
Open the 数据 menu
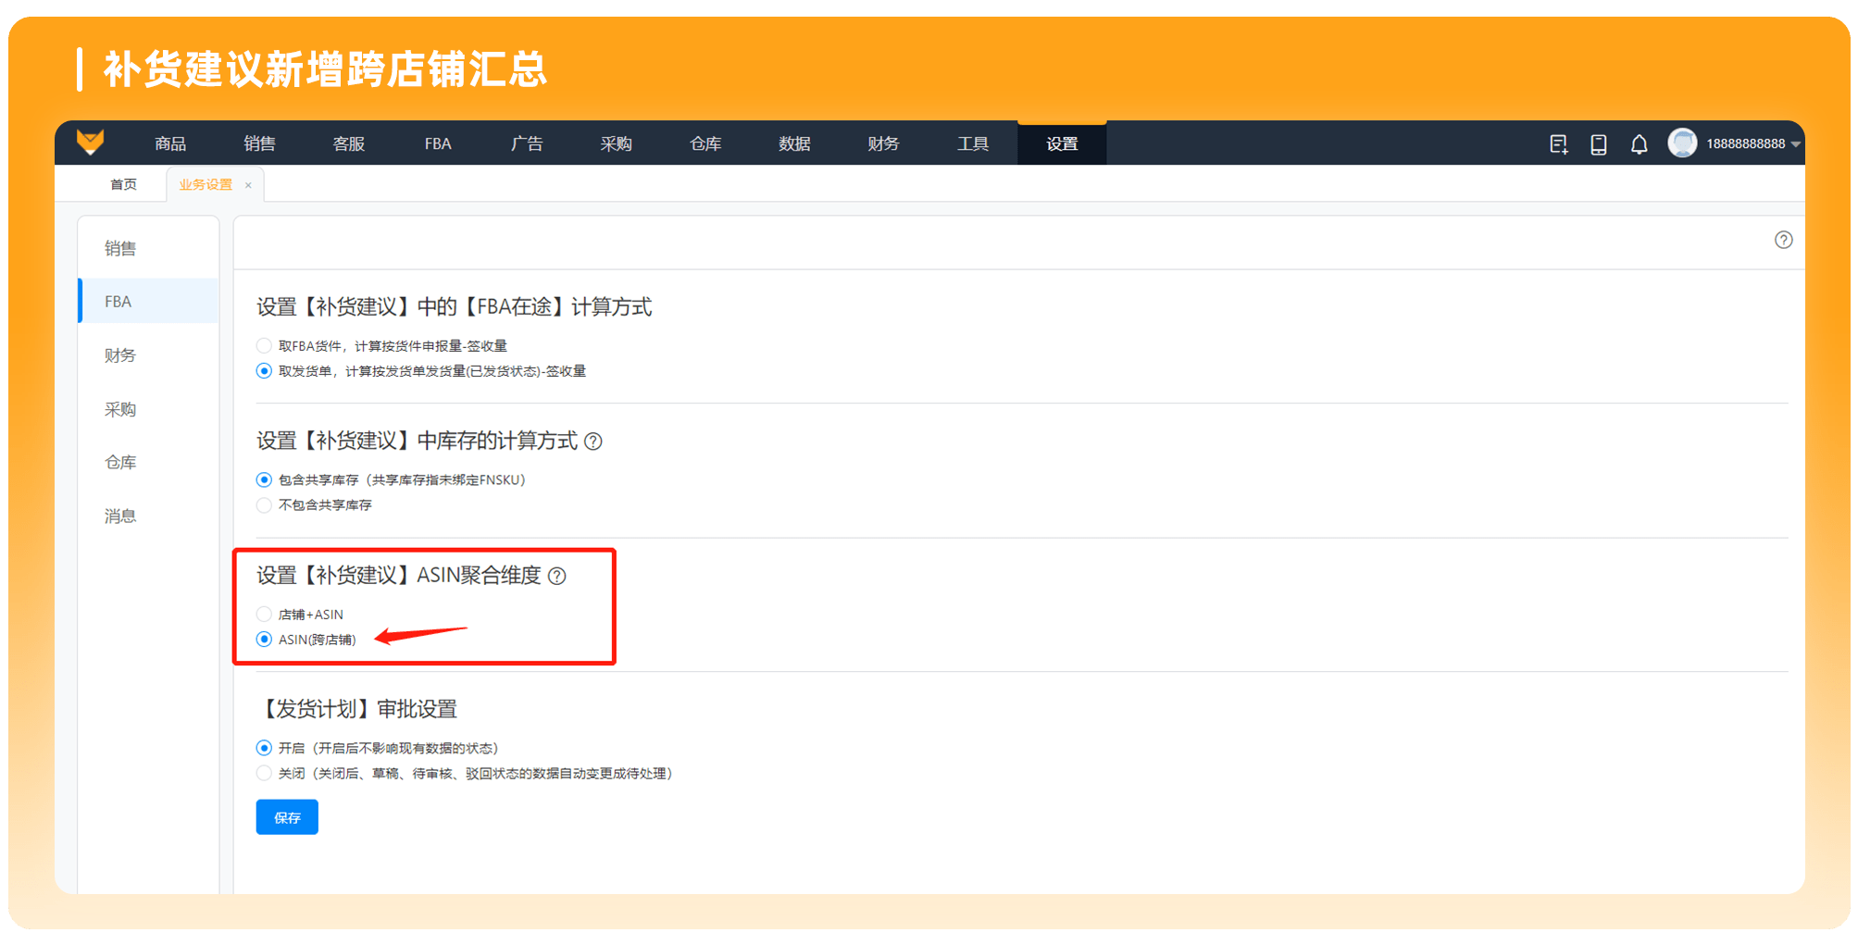[794, 143]
